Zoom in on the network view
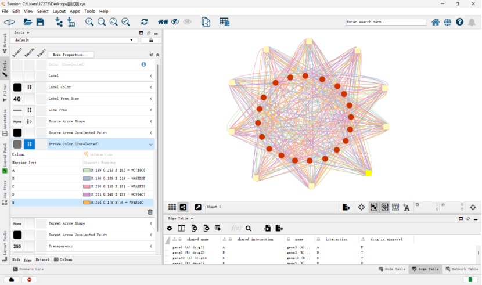The height and width of the screenshot is (285, 482). 89,22
